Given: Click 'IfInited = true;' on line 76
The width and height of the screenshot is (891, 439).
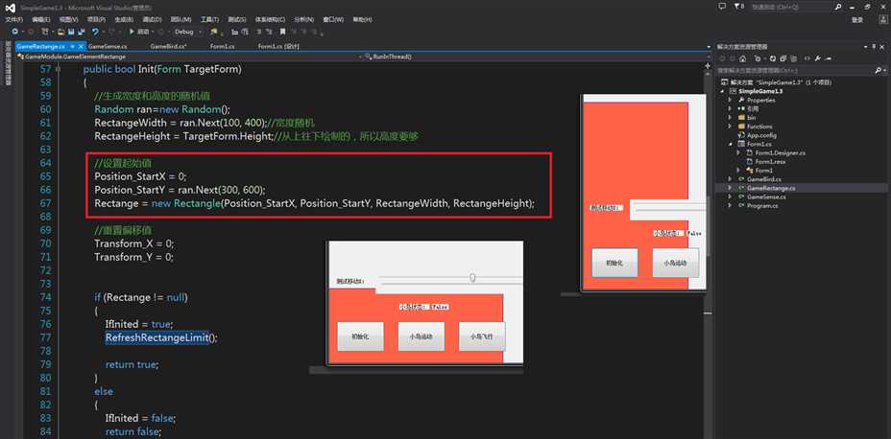Looking at the screenshot, I should click(139, 324).
